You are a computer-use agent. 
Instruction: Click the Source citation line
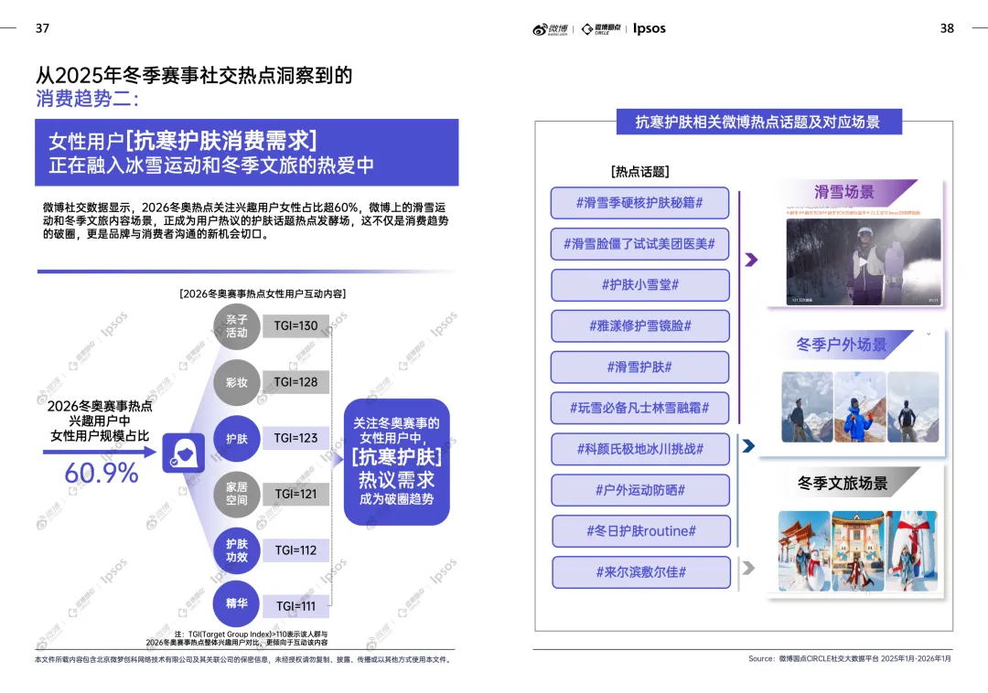coord(849,658)
